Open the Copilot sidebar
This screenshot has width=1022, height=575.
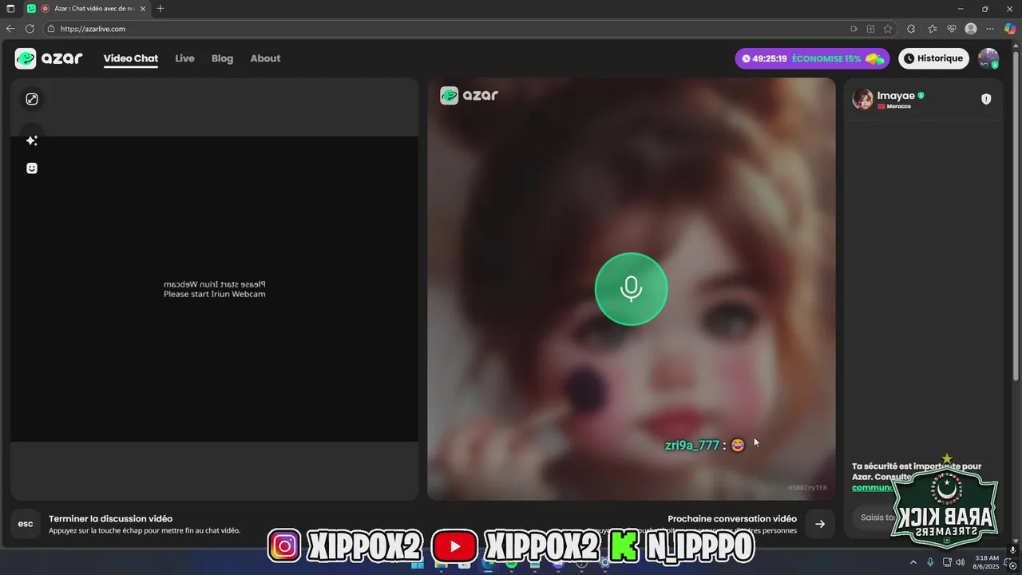click(1010, 29)
